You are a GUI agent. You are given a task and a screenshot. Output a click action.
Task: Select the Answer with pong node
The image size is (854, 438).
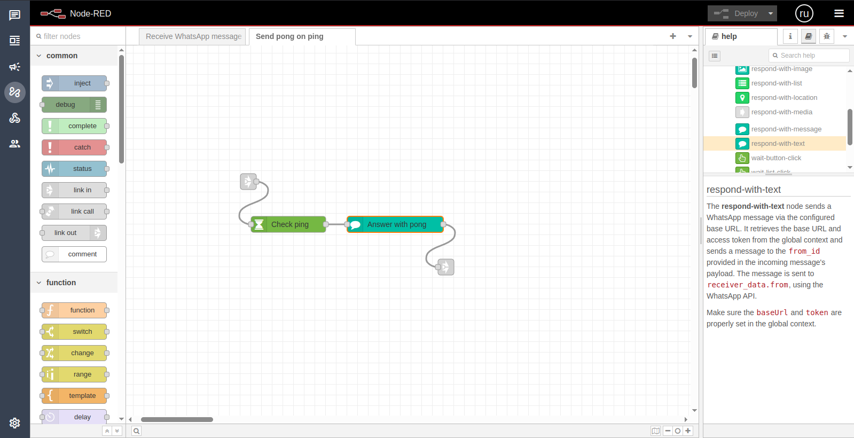coord(396,224)
